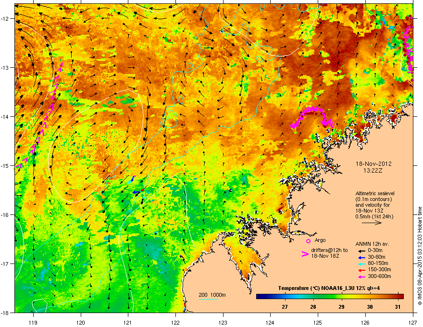Click the '(0.1m contours)' text
The height and width of the screenshot is (327, 423).
(x=373, y=200)
